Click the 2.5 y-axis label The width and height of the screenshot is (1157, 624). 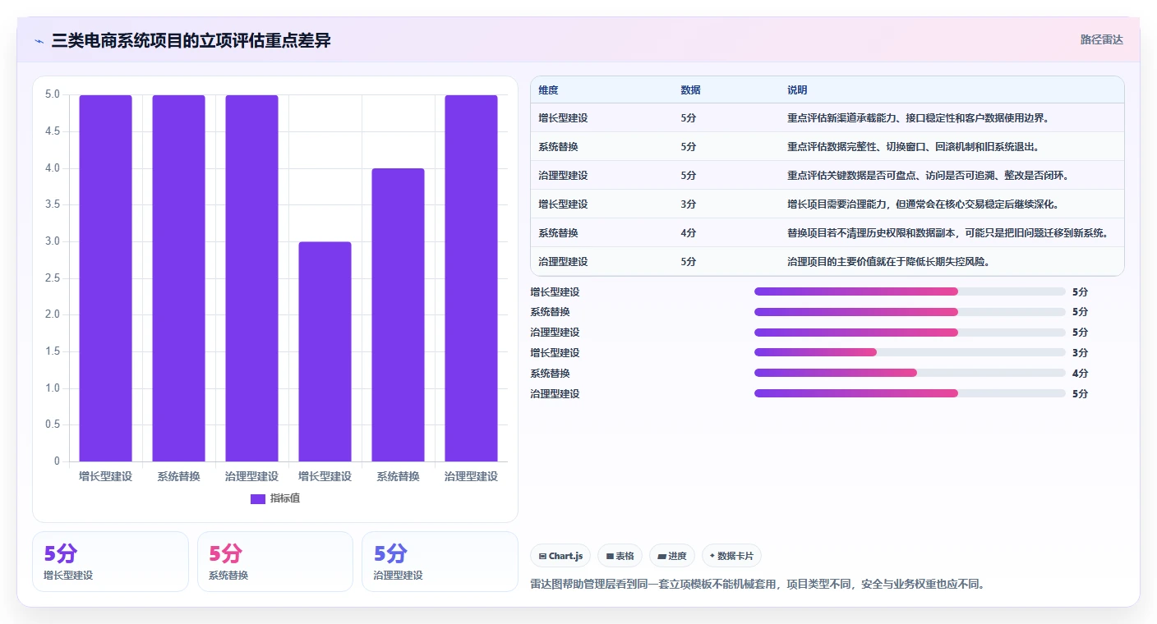pos(52,278)
